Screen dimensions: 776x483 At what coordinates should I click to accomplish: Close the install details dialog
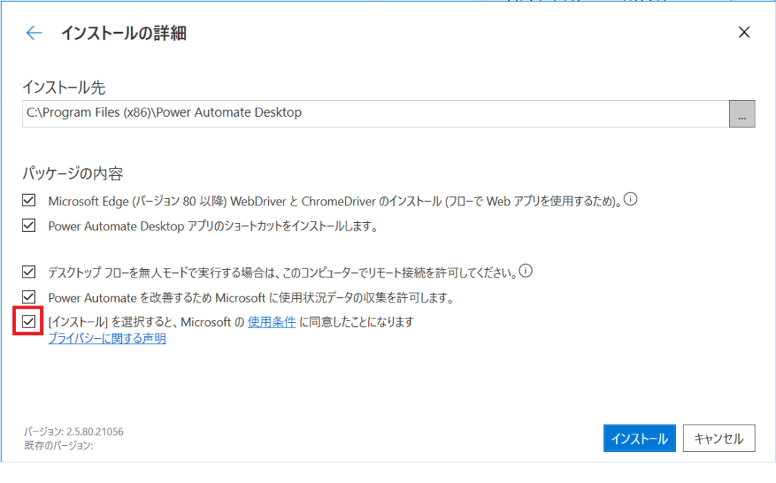click(744, 32)
